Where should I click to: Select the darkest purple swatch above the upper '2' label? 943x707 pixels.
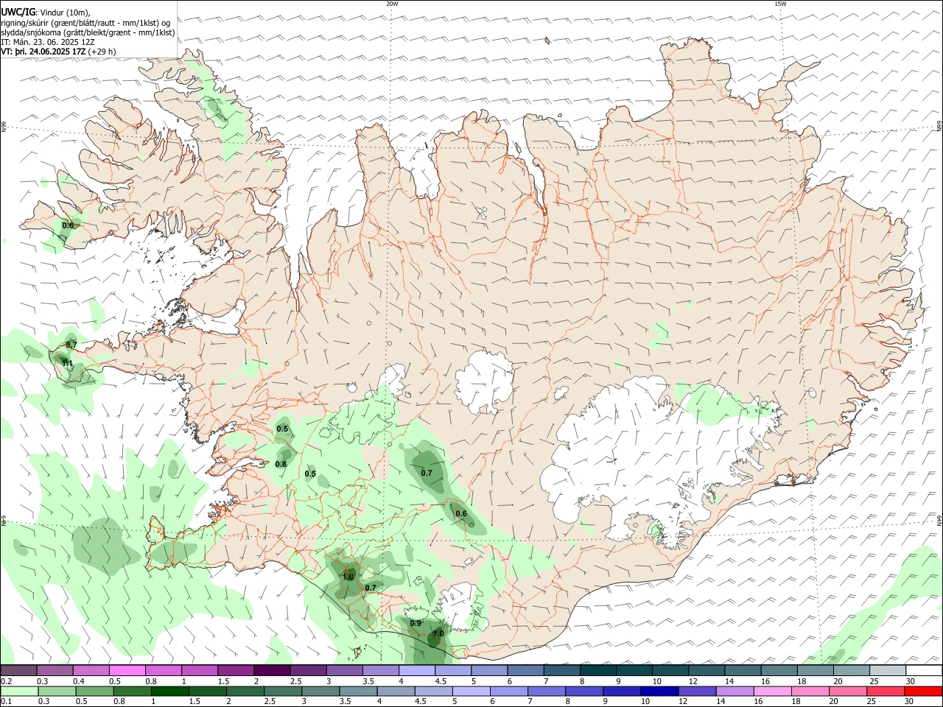coord(272,670)
